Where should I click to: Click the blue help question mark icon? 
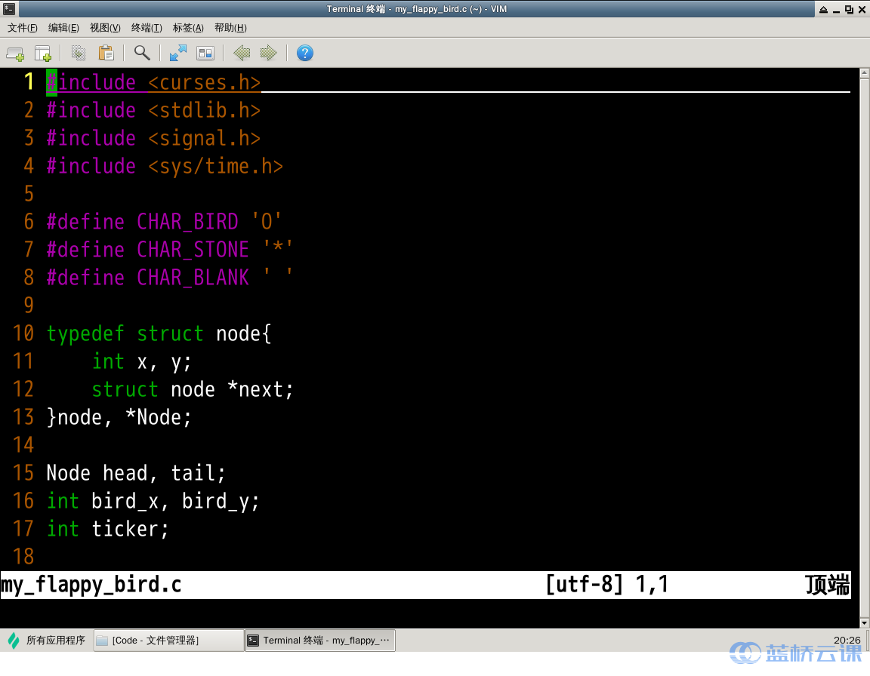point(304,53)
